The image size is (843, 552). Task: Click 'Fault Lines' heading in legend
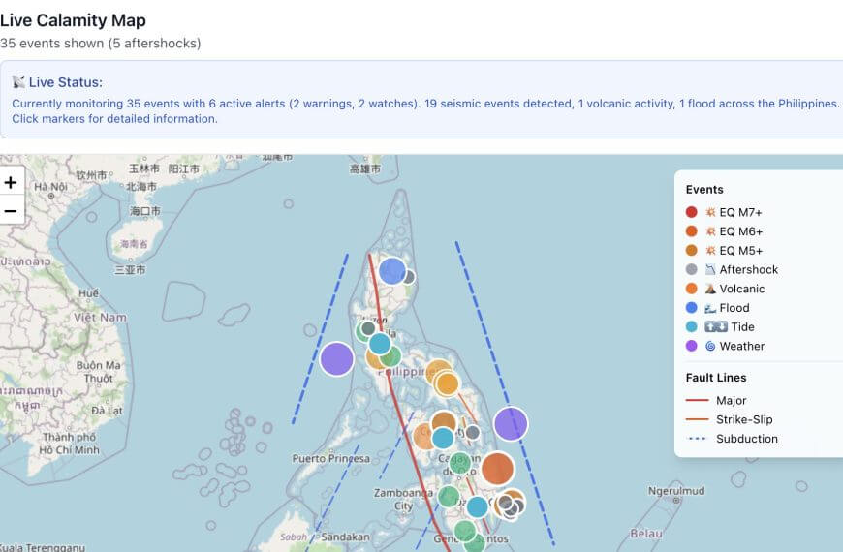[x=716, y=378]
